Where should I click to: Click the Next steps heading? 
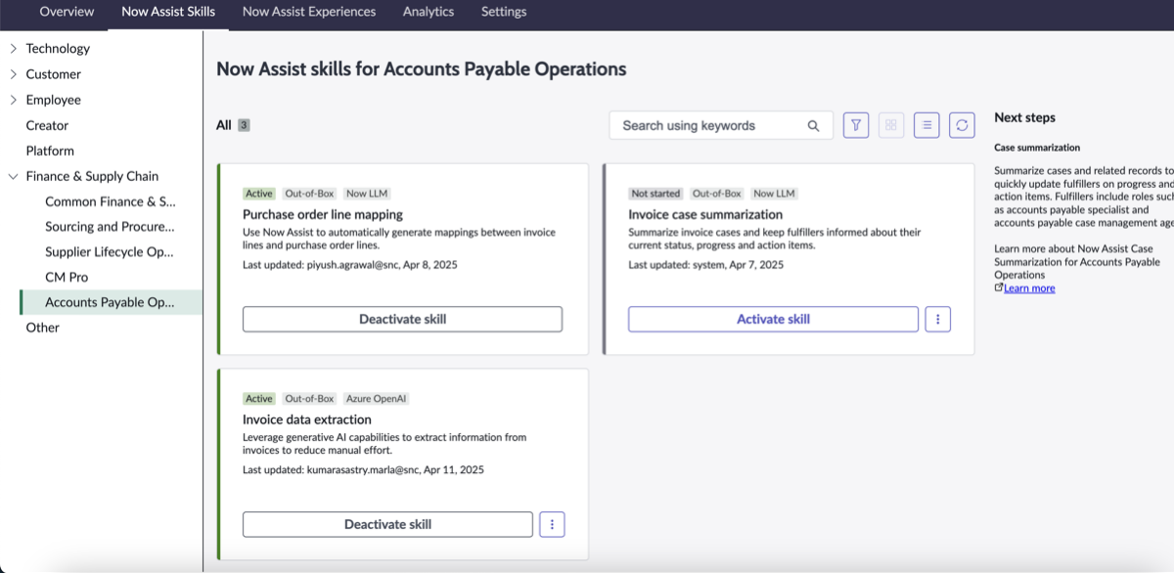point(1024,117)
